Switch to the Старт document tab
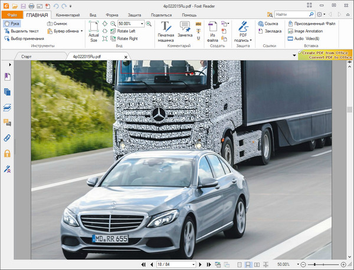This screenshot has width=354, height=270. click(26, 57)
